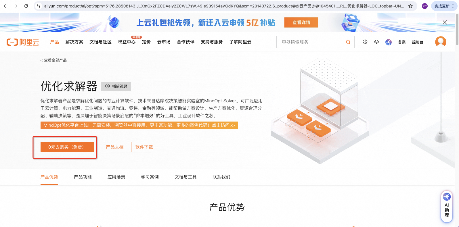Reload the page with refresh icon
This screenshot has width=459, height=227.
click(26, 6)
